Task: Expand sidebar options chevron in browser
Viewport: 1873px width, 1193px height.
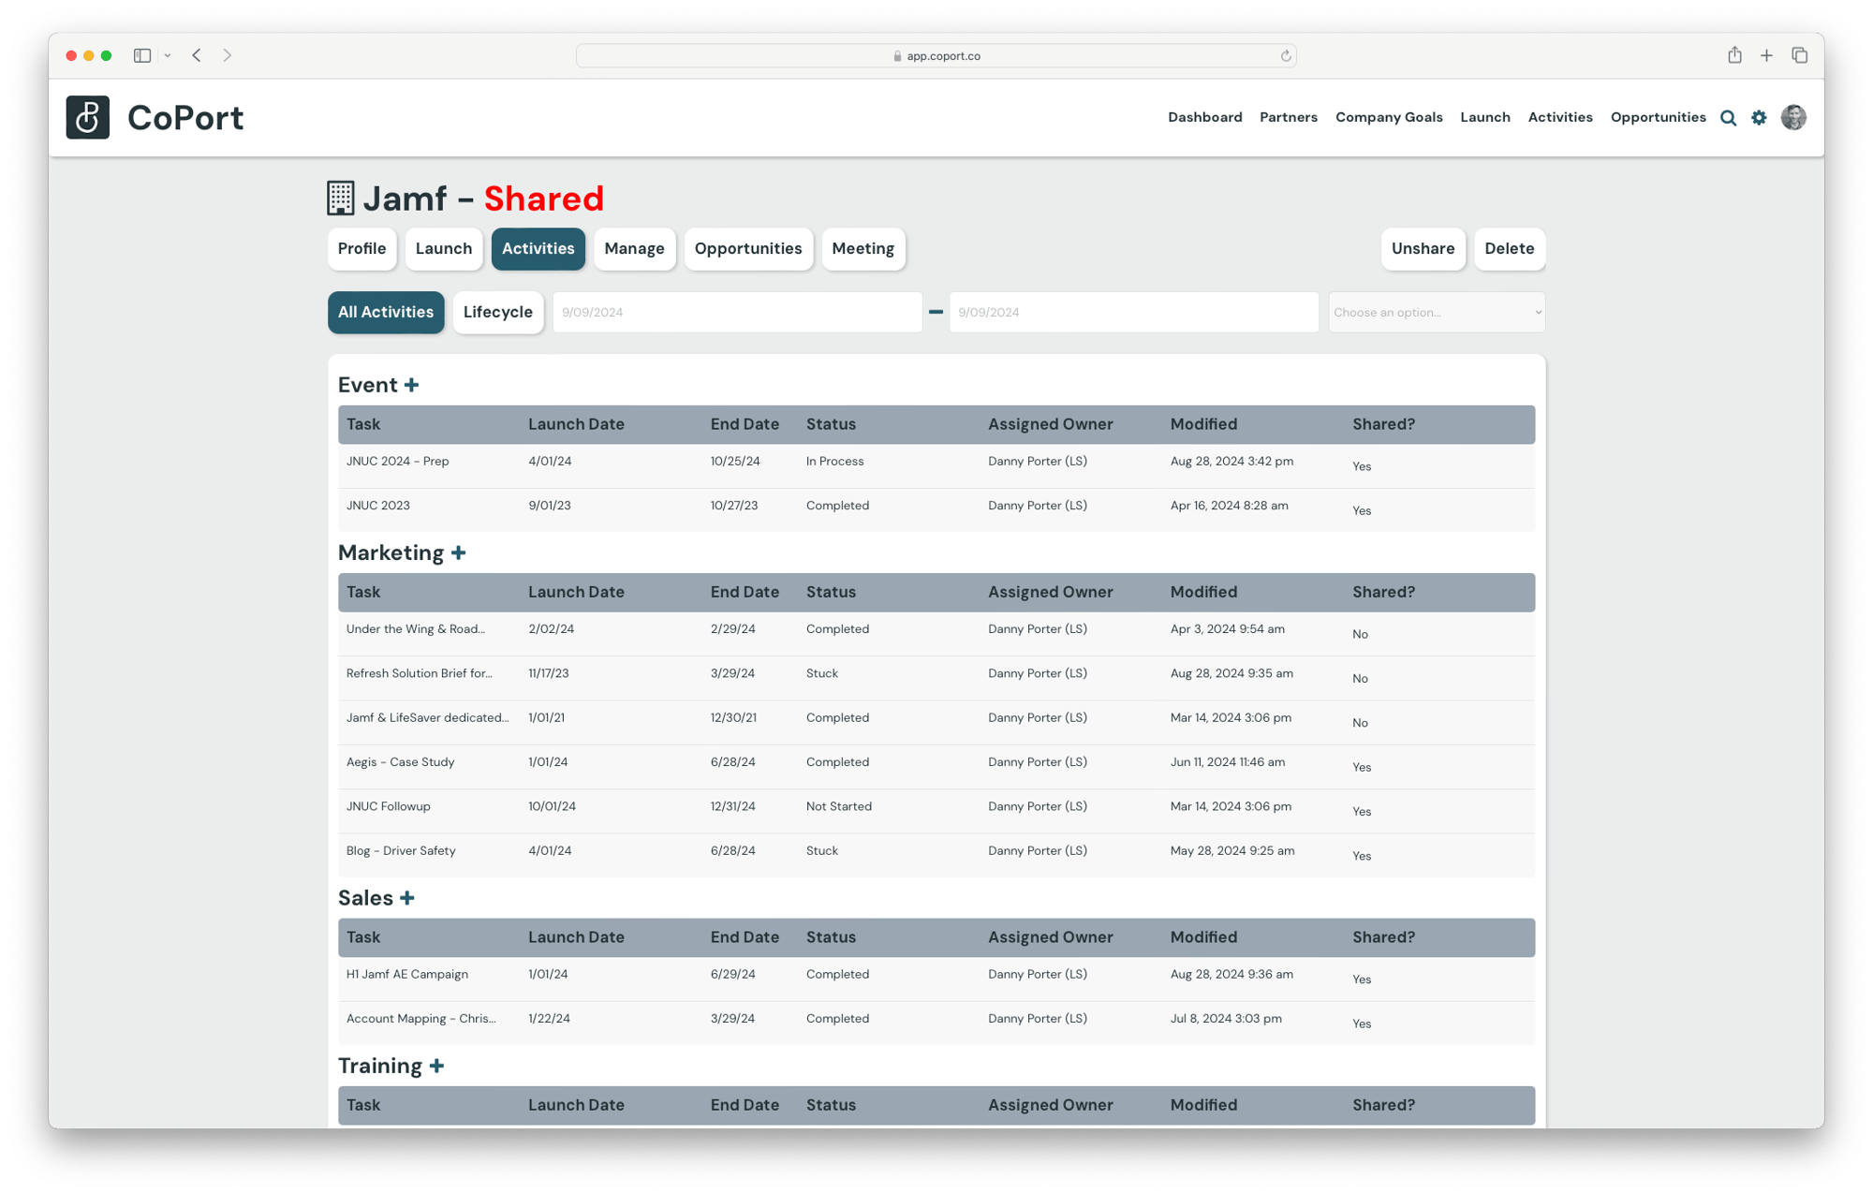Action: click(x=168, y=56)
